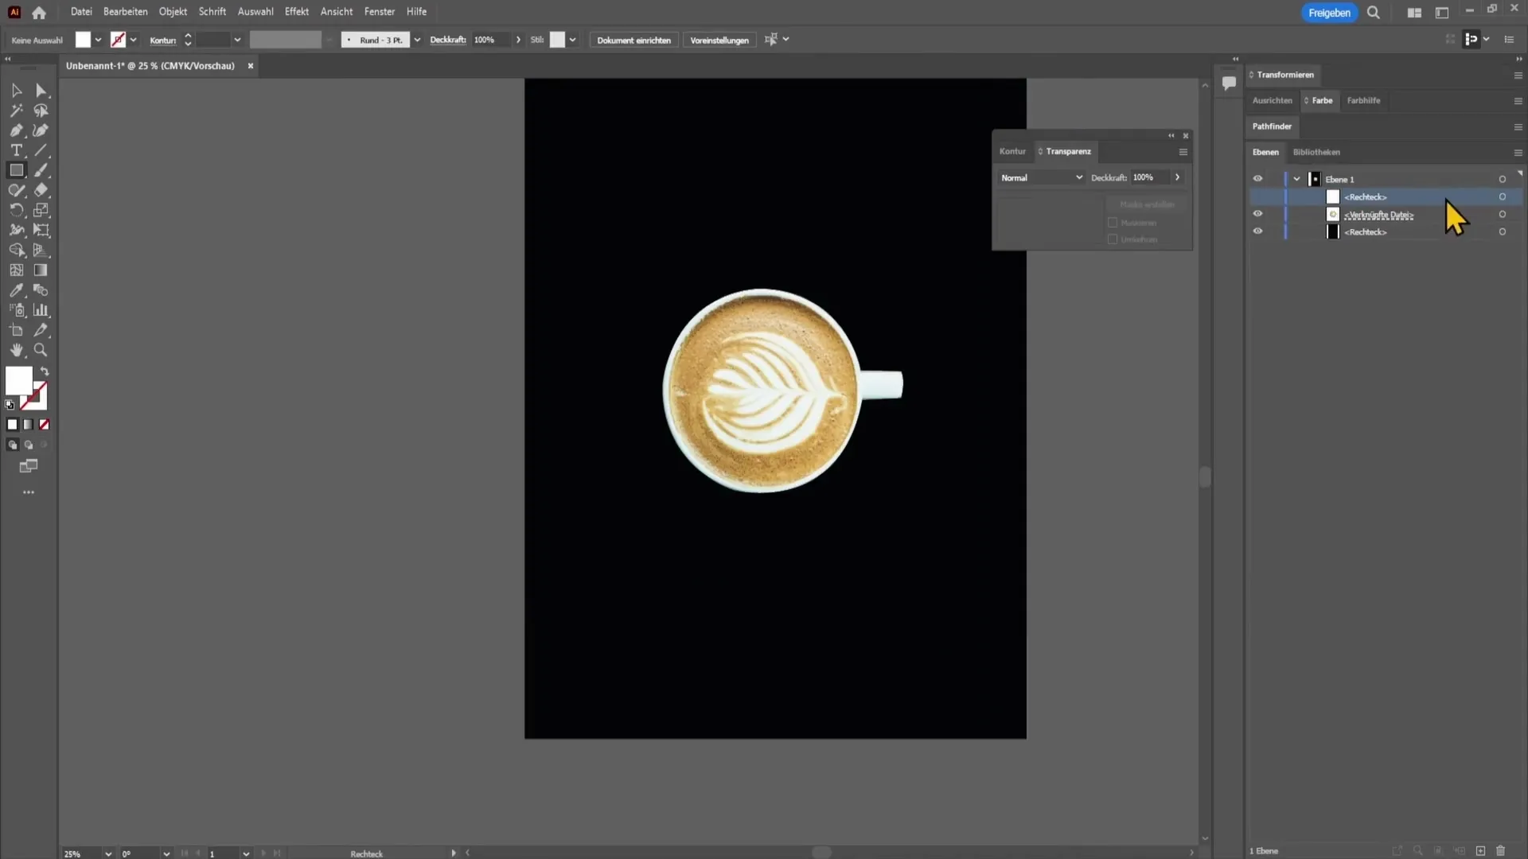The height and width of the screenshot is (859, 1528).
Task: Select the Lasso tool
Action: (41, 111)
